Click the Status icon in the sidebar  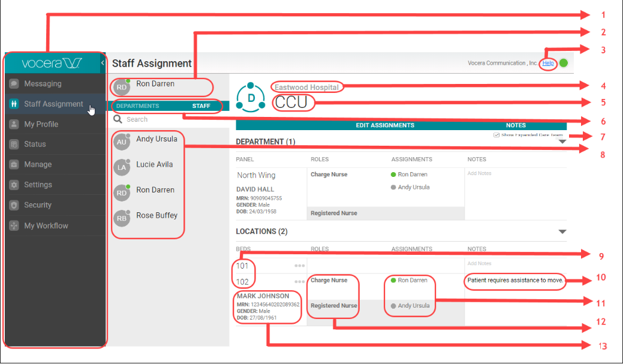click(x=13, y=144)
